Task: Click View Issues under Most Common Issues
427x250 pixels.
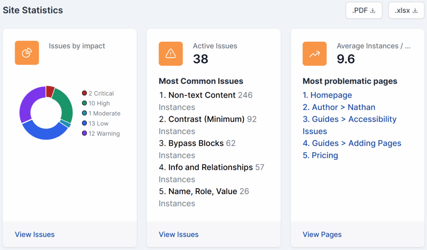Action: tap(178, 234)
